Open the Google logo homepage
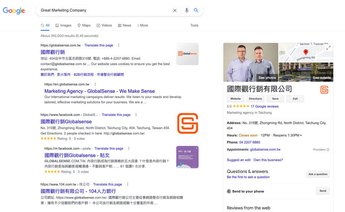This screenshot has width=345, height=212. [14, 10]
